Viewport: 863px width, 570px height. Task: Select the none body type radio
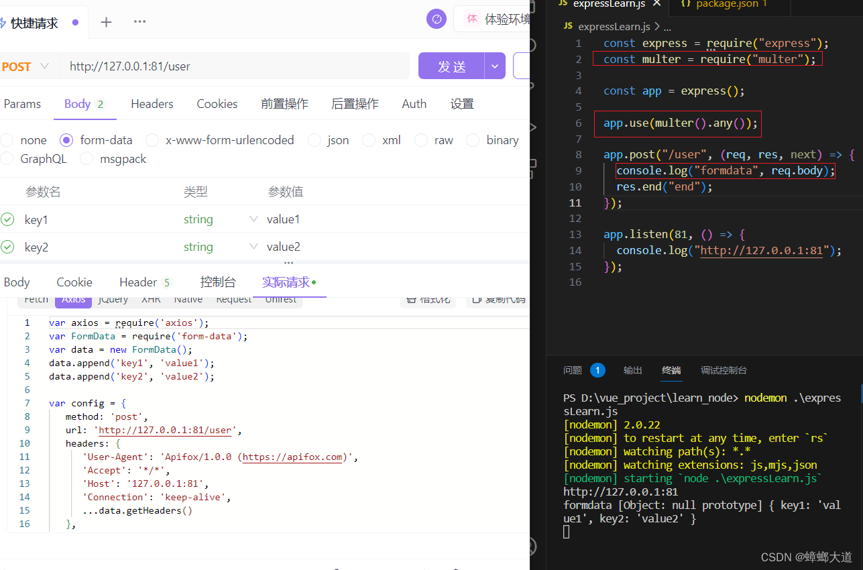coord(7,140)
